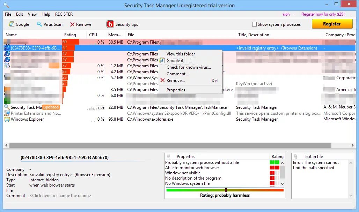Click the Google toolbar icon
The width and height of the screenshot is (359, 212).
coord(11,24)
